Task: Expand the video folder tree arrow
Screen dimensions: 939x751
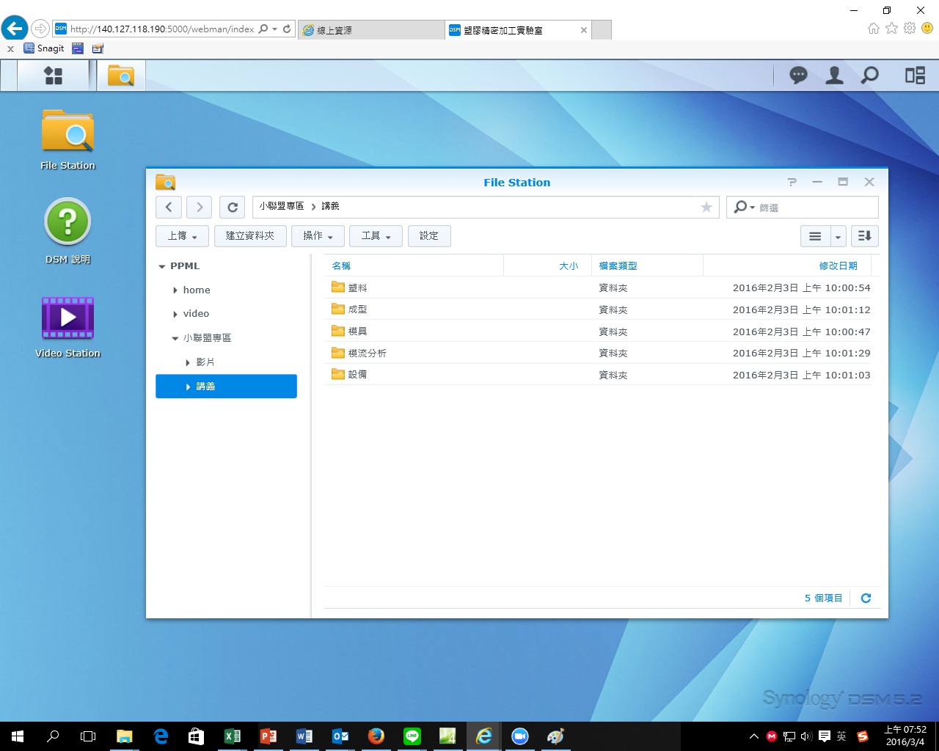Action: (x=175, y=315)
